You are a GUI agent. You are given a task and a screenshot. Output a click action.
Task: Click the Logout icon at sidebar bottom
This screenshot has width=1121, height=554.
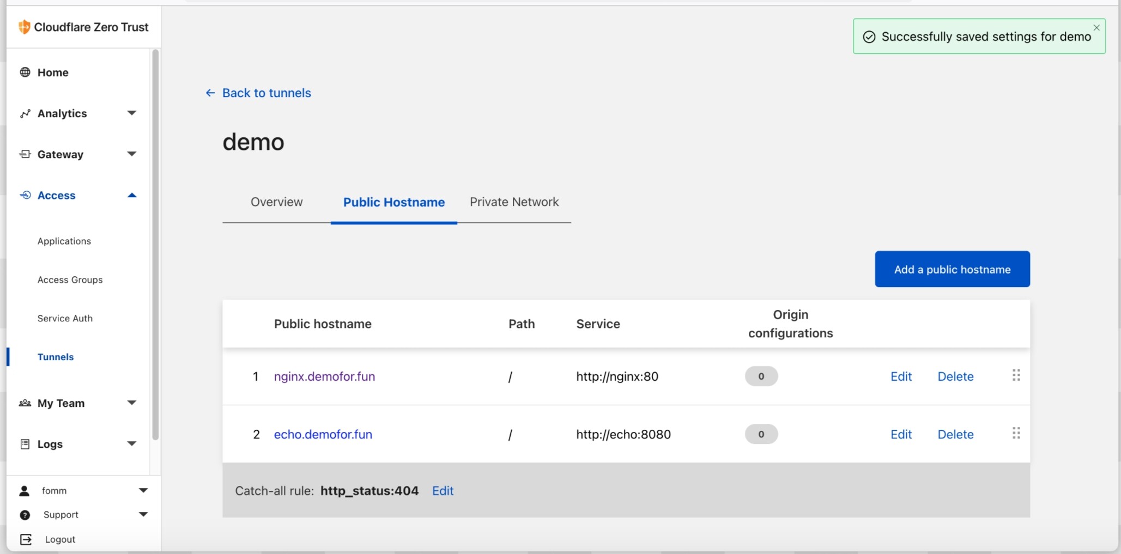point(26,539)
